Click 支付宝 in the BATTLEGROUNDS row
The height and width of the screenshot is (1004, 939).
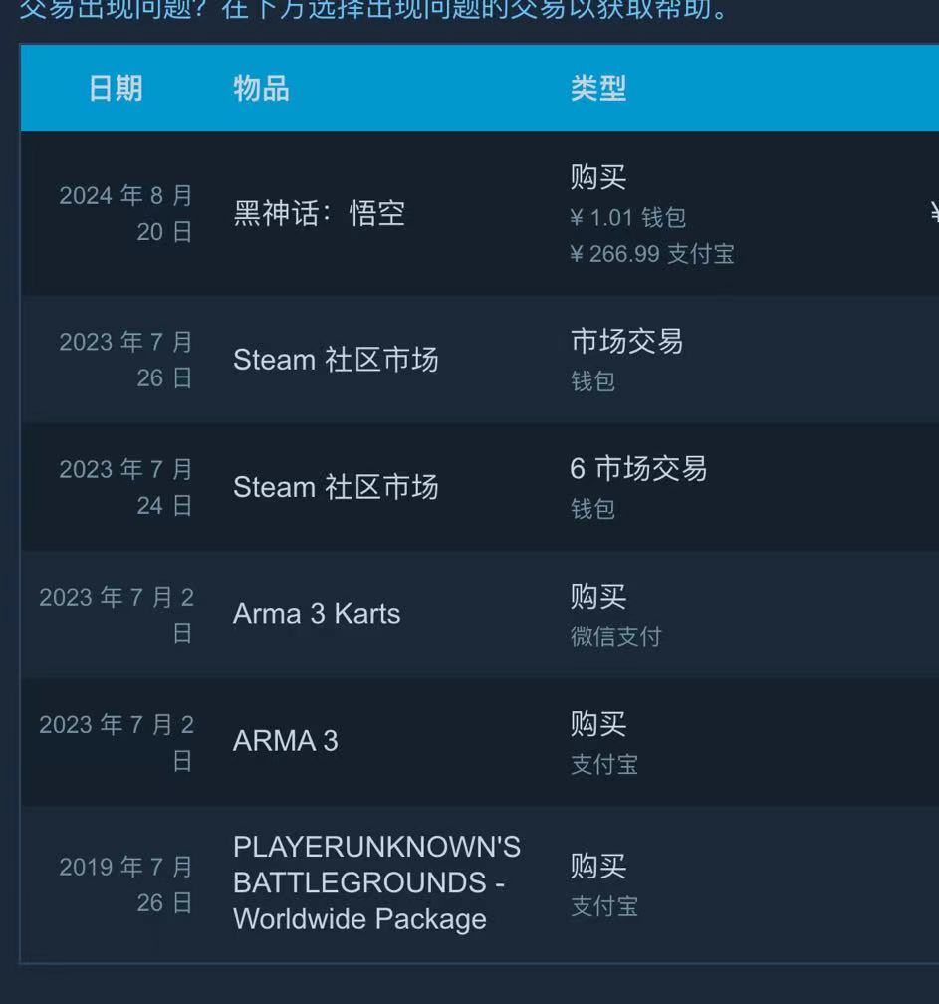click(604, 906)
